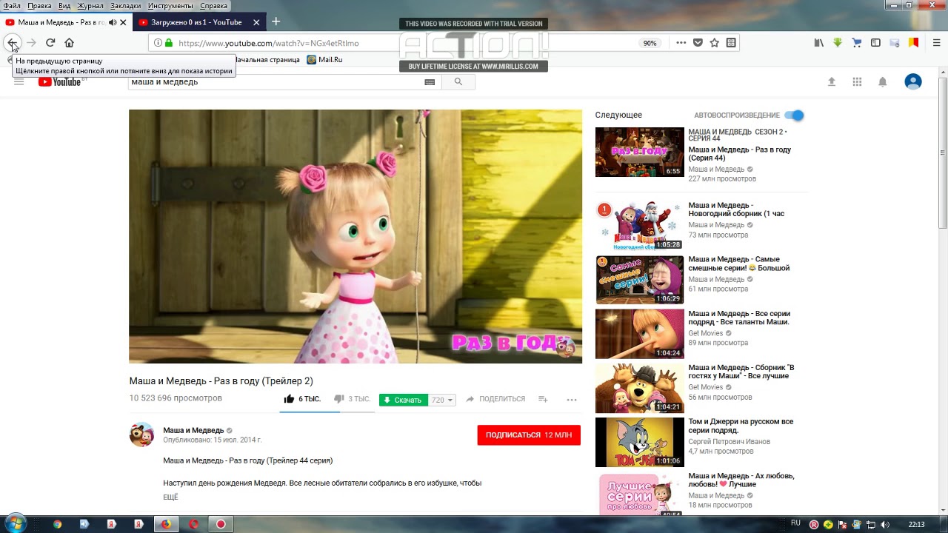Image resolution: width=948 pixels, height=533 pixels.
Task: Open the Firefox hamburger menu
Action: [936, 43]
